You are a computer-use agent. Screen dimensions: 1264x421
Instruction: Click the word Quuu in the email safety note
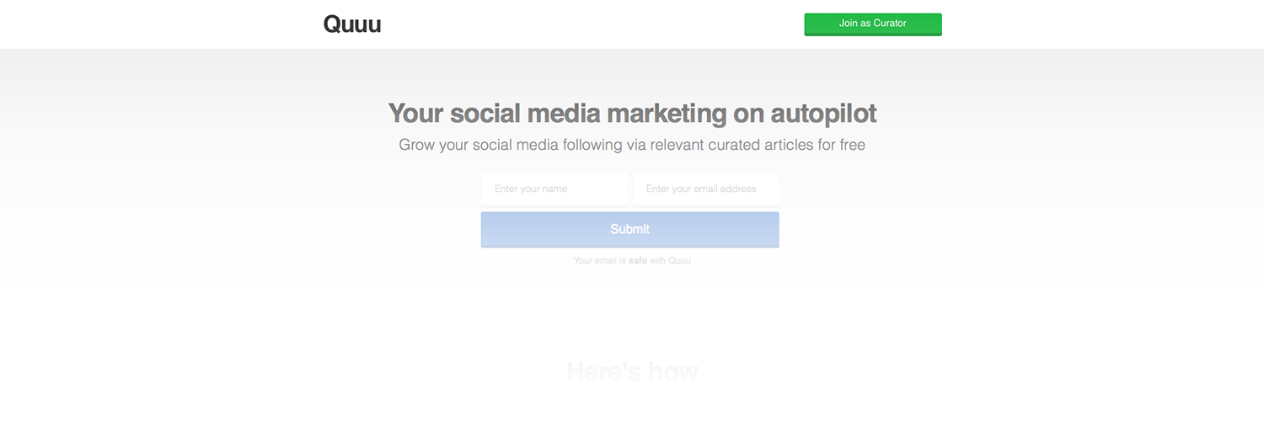click(680, 261)
